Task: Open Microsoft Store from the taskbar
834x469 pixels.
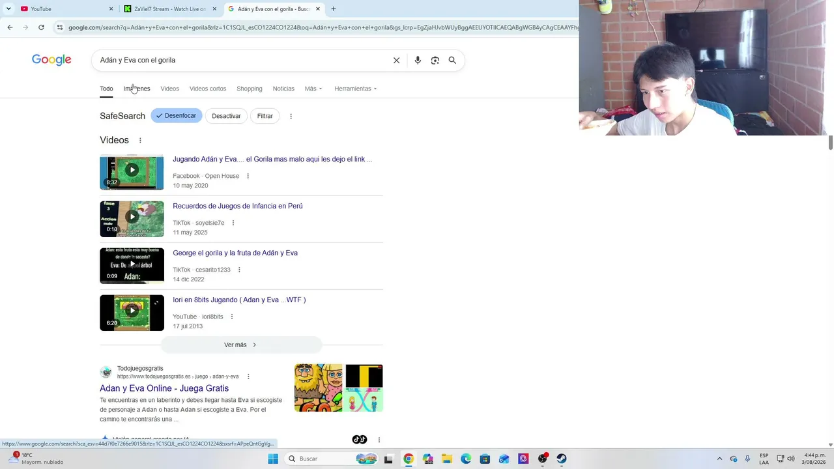Action: (485, 459)
